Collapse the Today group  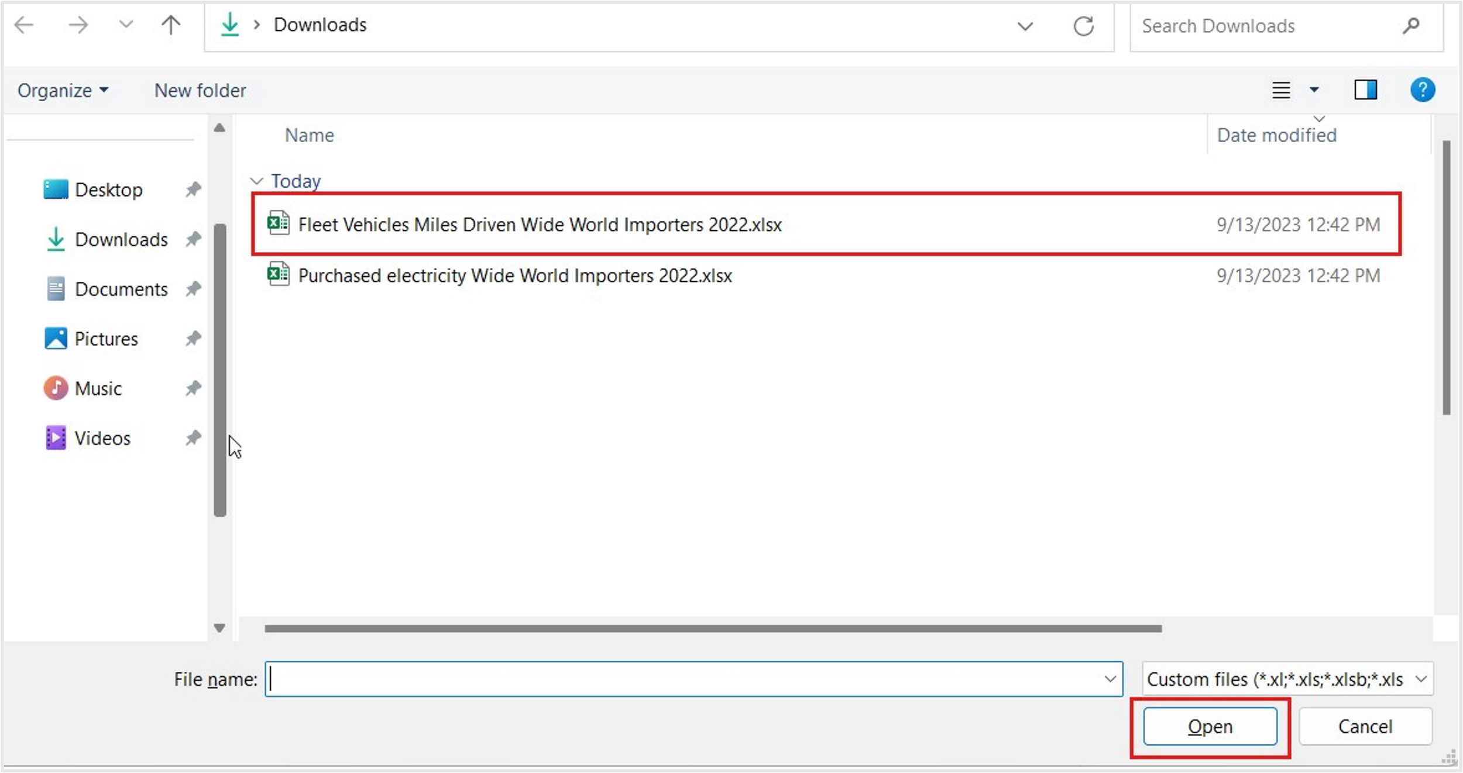click(x=256, y=180)
